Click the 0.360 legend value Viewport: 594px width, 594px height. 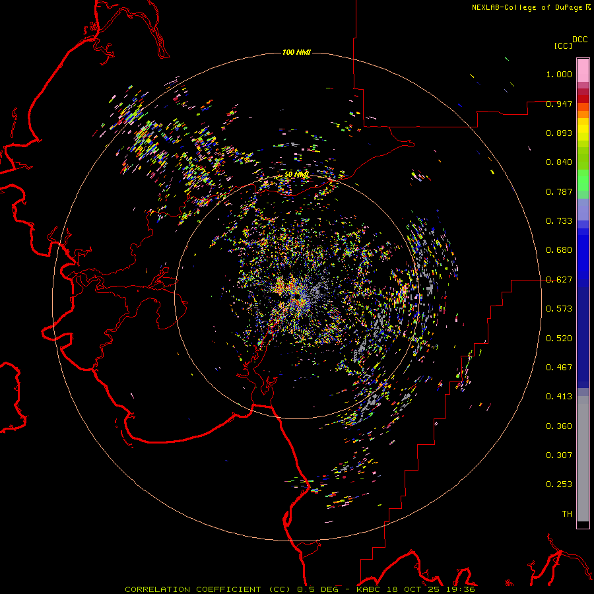[x=559, y=426]
